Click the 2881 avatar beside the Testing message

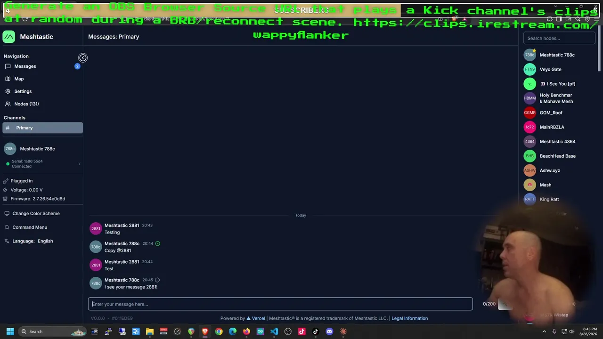click(96, 229)
